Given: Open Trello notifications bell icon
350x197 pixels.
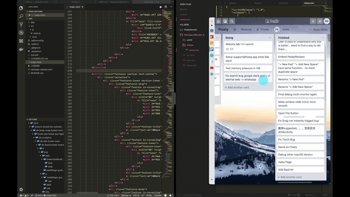Looking at the screenshot, I should coord(320,21).
